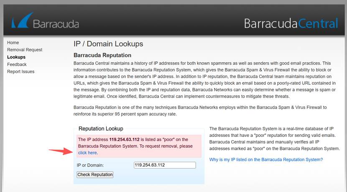Click the 'IP or Domain:' label
This screenshot has height=192, width=347.
click(90, 165)
